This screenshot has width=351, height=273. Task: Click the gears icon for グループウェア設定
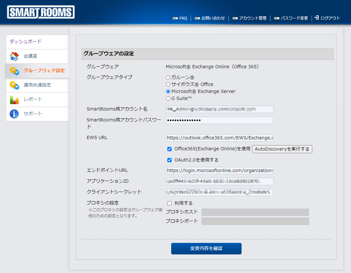coord(14,71)
